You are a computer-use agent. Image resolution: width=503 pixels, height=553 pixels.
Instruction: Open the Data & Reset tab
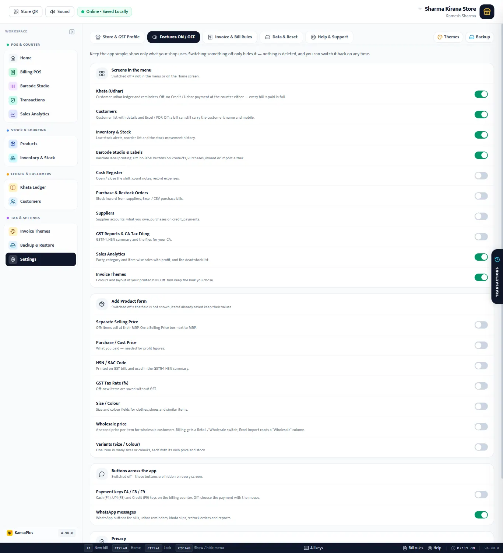coord(281,37)
